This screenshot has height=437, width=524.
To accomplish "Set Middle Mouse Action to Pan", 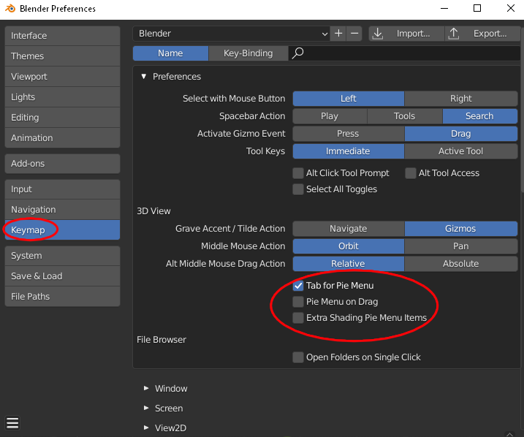I will 460,246.
